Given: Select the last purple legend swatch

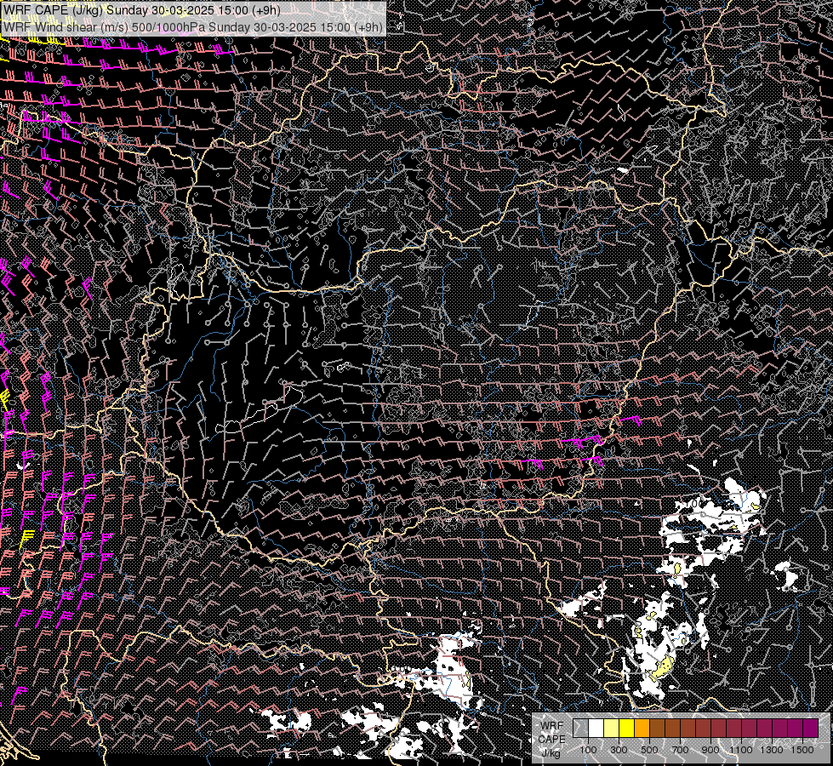Looking at the screenshot, I should 810,729.
